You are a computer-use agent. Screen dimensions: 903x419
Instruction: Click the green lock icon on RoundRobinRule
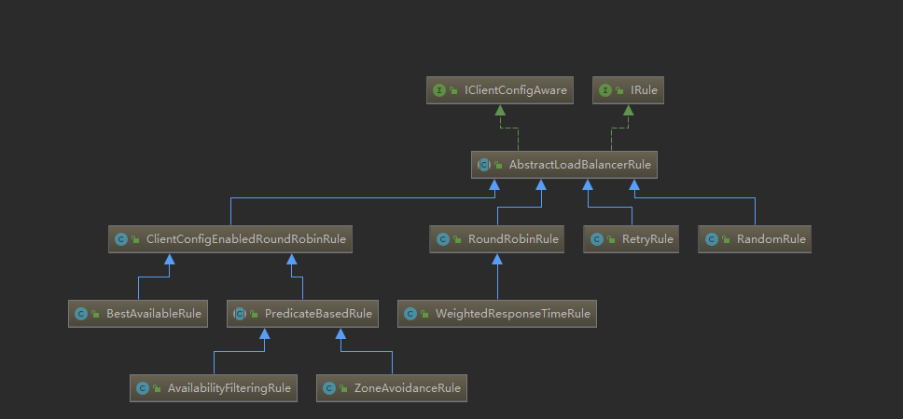click(457, 240)
